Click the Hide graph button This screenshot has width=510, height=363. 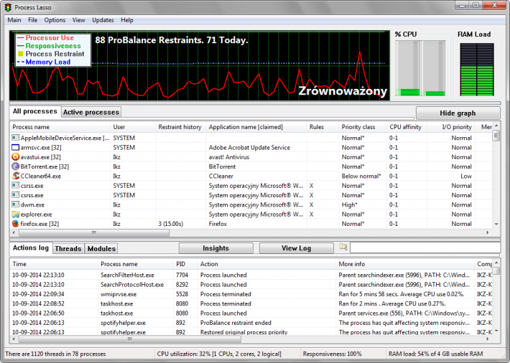coord(458,113)
